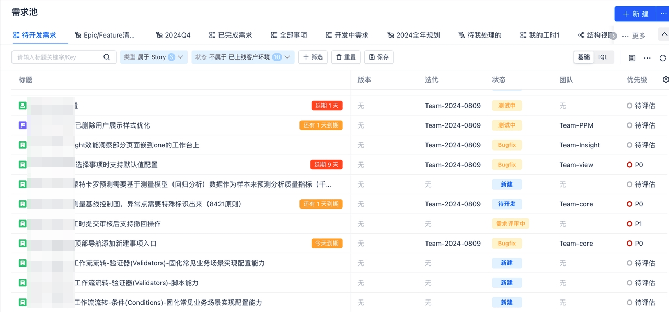
Task: Select the 基础 filter mode
Action: [x=583, y=57]
